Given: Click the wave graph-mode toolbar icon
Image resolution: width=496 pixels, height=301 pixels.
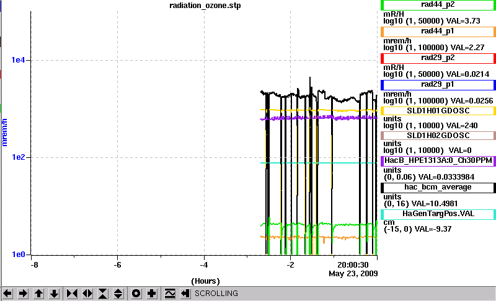Looking at the screenshot, I should pyautogui.click(x=170, y=294).
